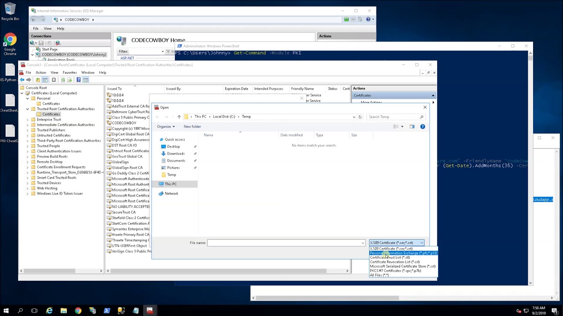Screen dimensions: 563x316
Task: Open the Favorites menu in Console1
Action: (69, 72)
